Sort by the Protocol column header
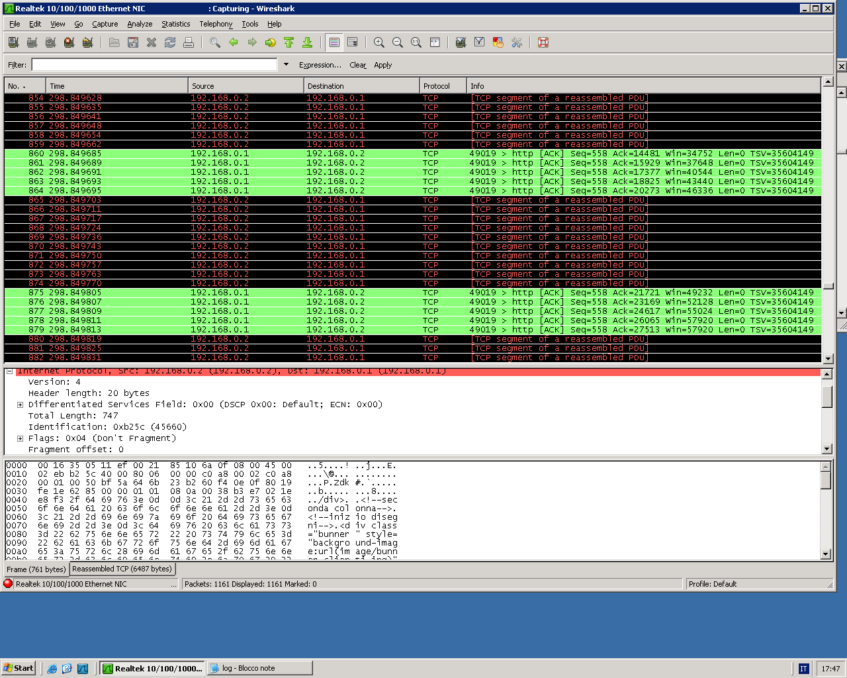This screenshot has height=678, width=847. tap(443, 86)
